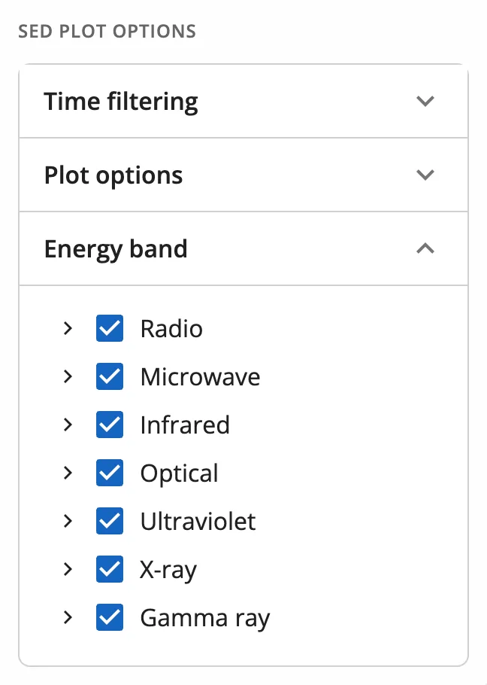The height and width of the screenshot is (685, 487).
Task: Open the Time filtering section chevron
Action: click(425, 102)
